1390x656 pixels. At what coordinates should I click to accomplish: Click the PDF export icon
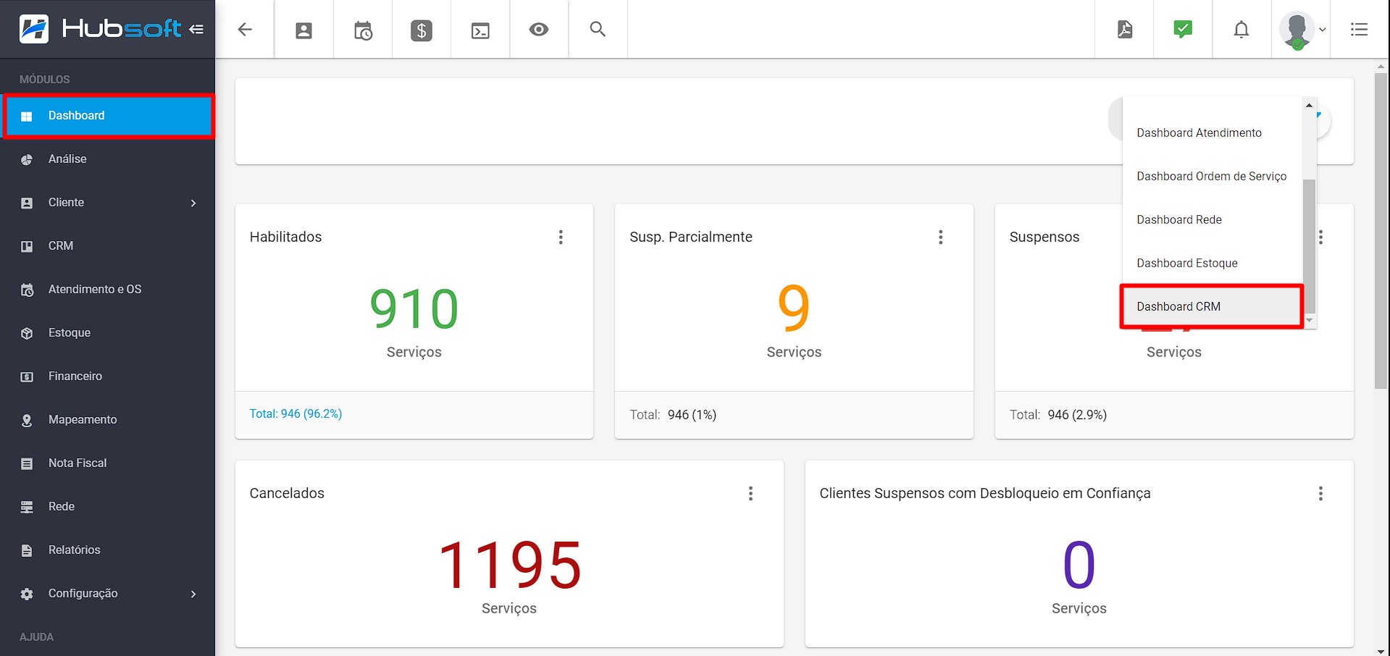pos(1123,29)
